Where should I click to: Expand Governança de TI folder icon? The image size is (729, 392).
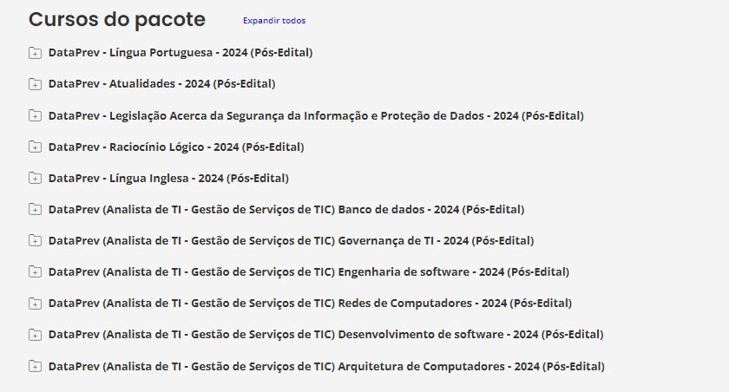point(35,240)
